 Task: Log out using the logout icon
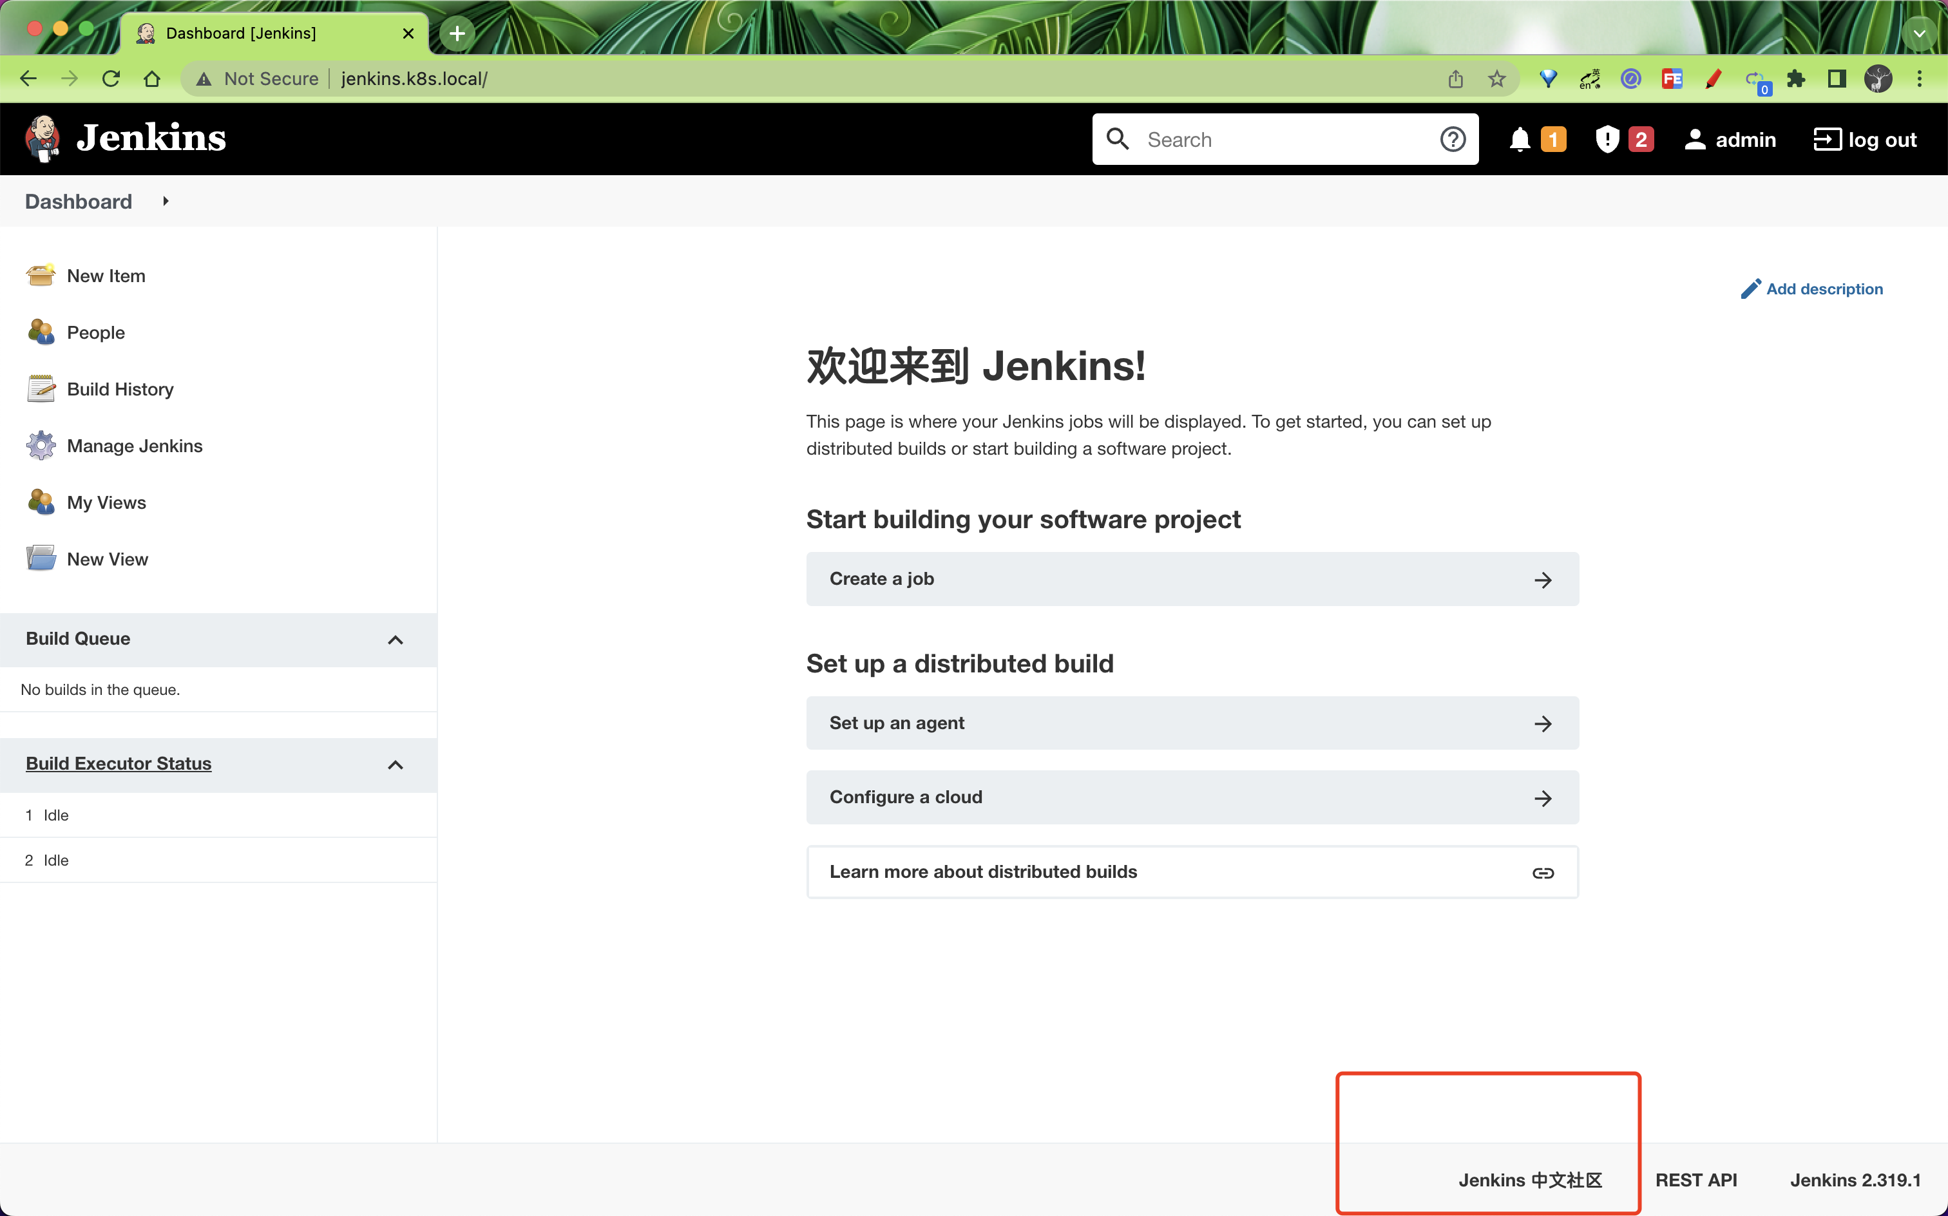point(1828,139)
